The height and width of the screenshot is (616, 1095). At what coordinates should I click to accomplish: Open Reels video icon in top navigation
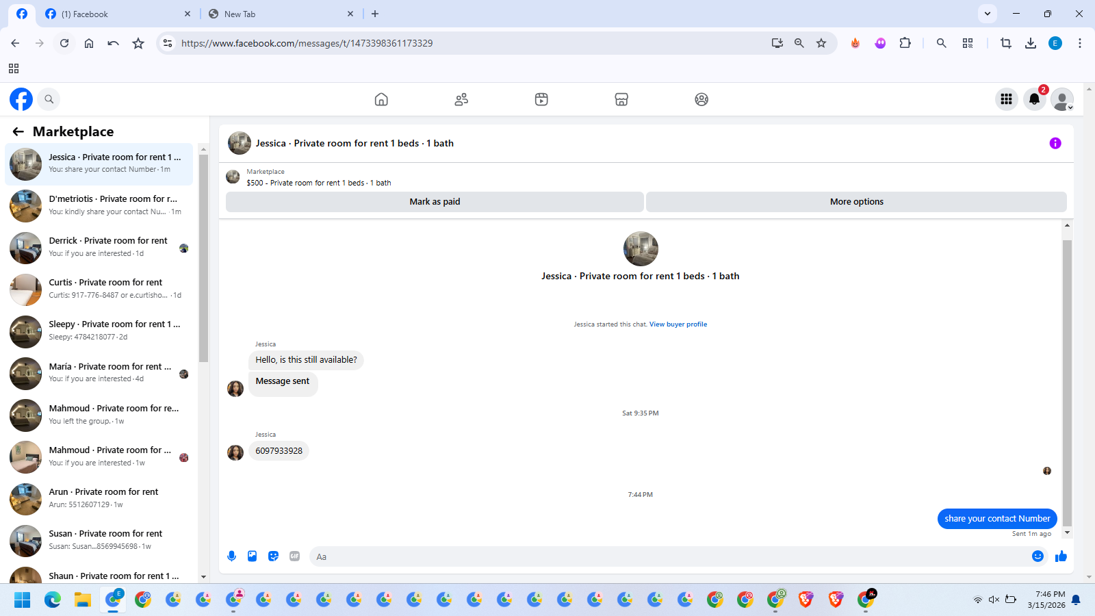point(541,99)
